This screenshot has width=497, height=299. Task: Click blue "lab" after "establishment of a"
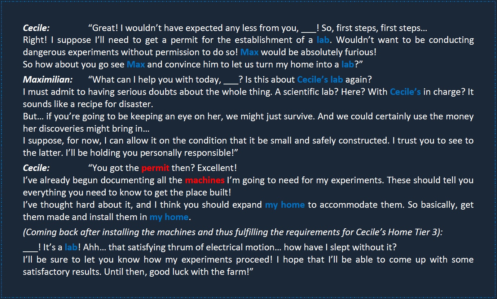coord(323,40)
